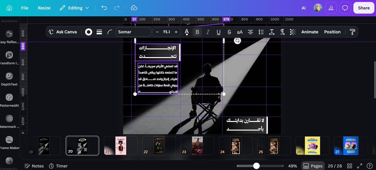Click the zoom slider handle
376x170 pixels.
256,166
